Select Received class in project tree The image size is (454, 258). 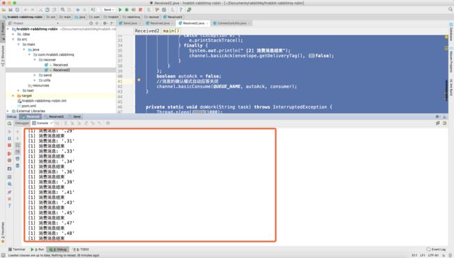pos(60,65)
